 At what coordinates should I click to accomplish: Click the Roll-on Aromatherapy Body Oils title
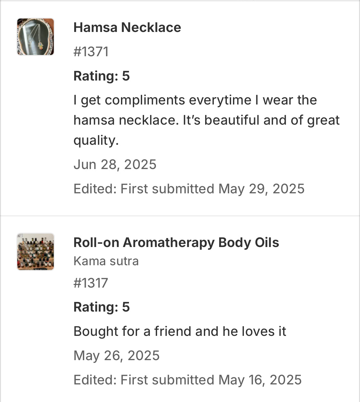click(x=176, y=243)
